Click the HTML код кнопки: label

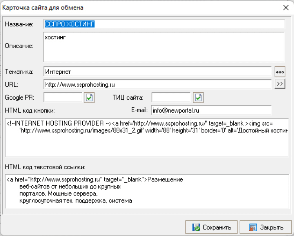coord(30,110)
